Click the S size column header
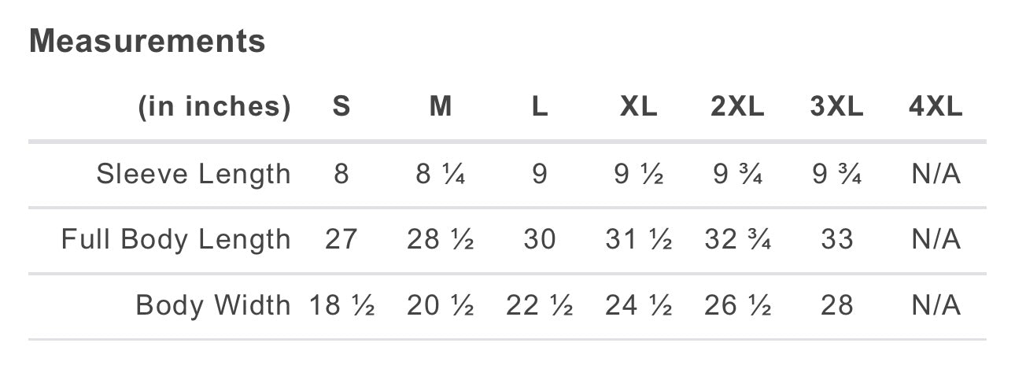 click(341, 106)
